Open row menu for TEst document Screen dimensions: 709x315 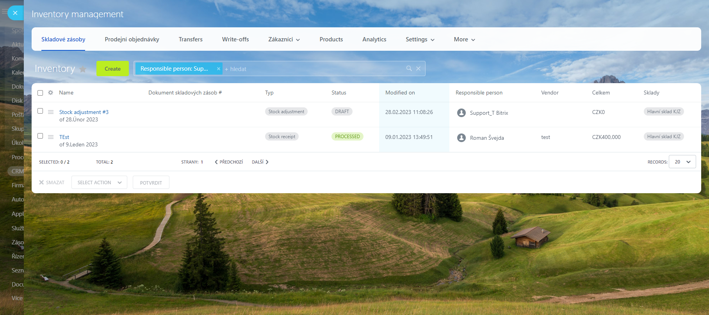51,137
